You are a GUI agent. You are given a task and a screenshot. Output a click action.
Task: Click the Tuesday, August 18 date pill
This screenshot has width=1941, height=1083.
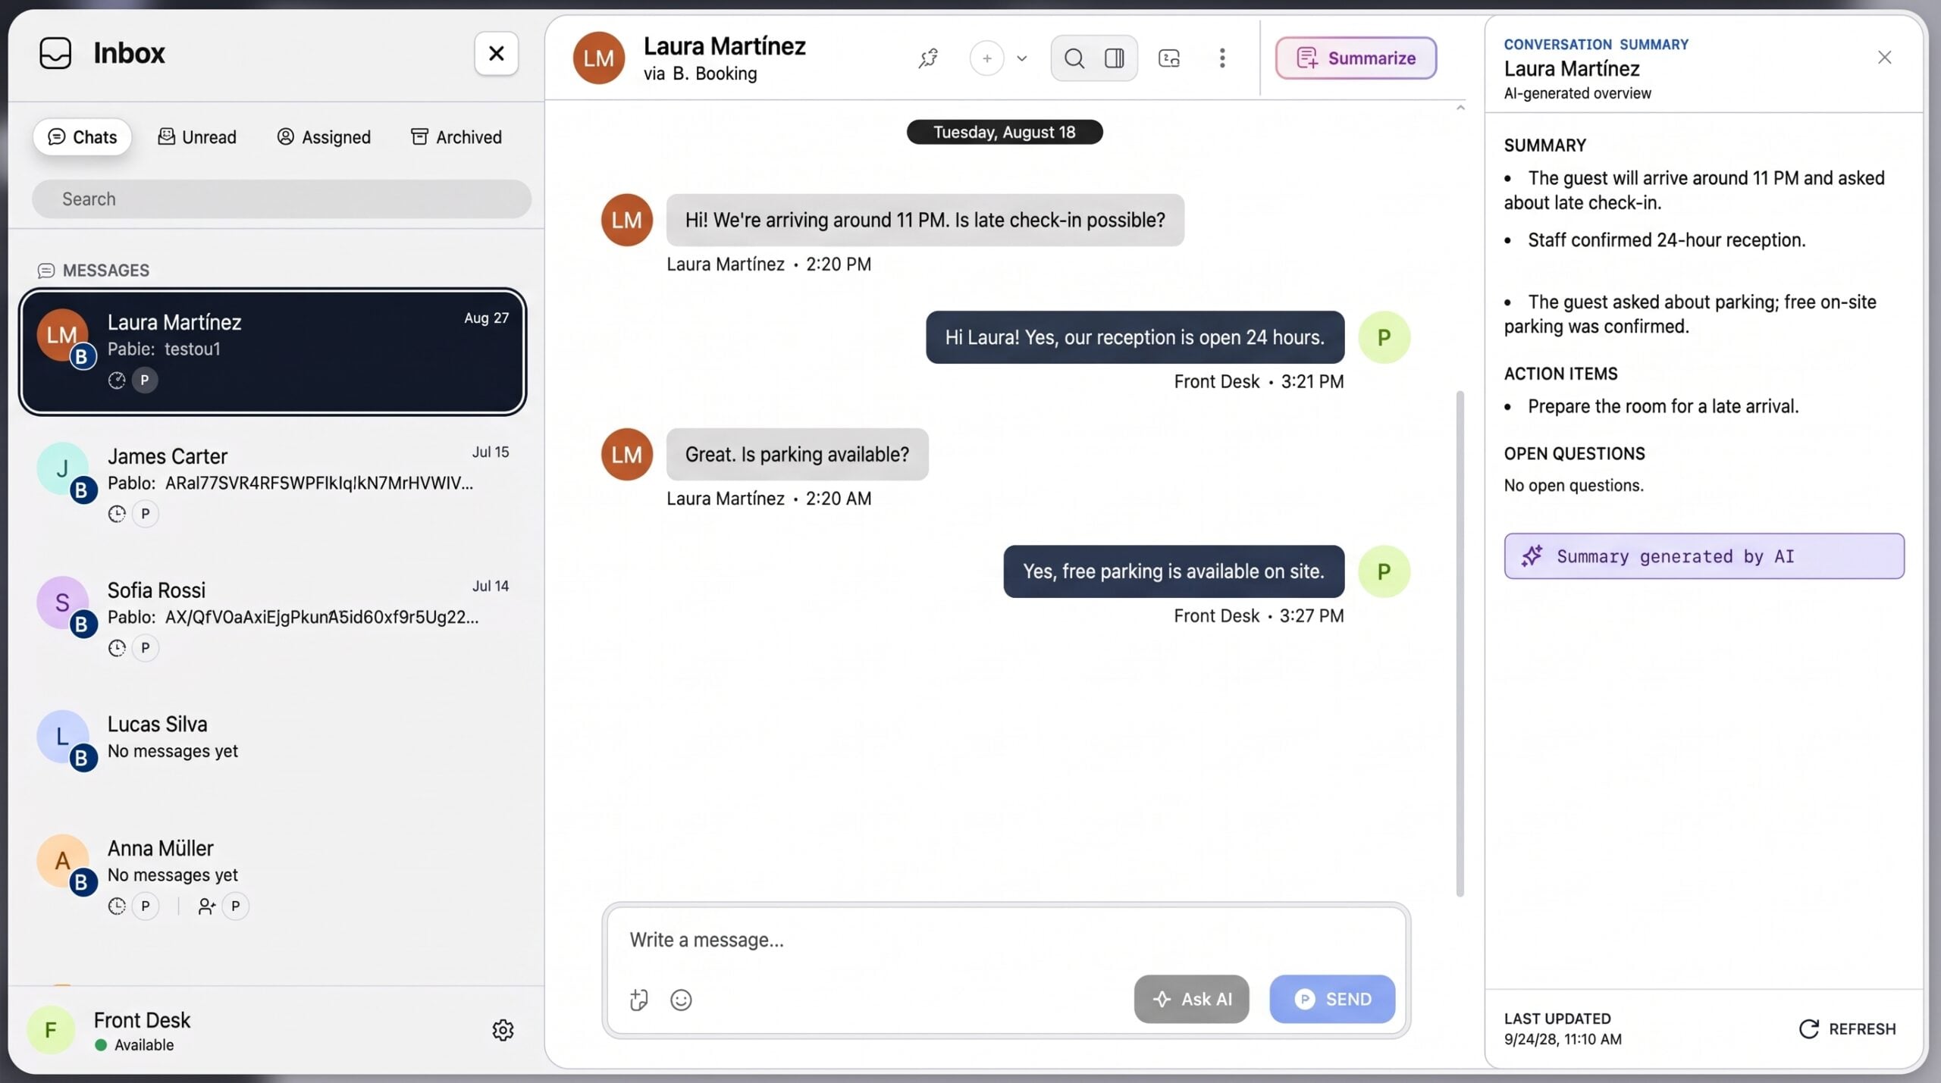[x=1004, y=132]
